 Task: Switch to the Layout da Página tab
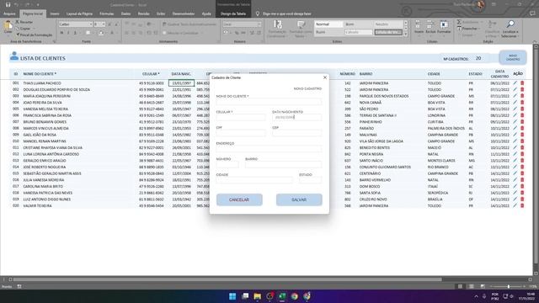[79, 13]
